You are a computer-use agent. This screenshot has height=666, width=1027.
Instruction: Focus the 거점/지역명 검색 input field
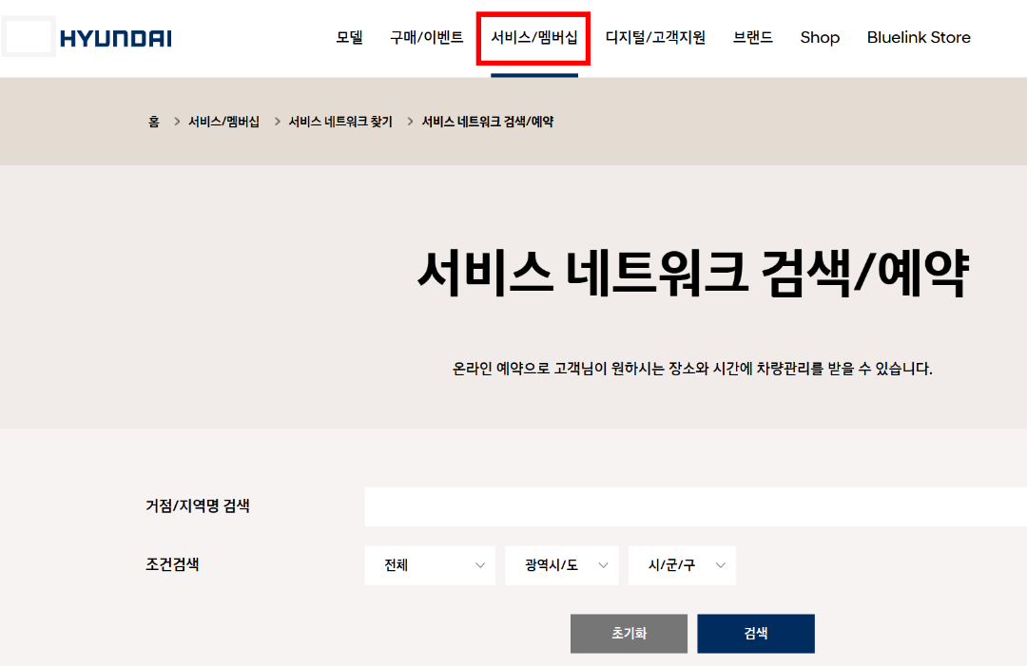coord(695,506)
